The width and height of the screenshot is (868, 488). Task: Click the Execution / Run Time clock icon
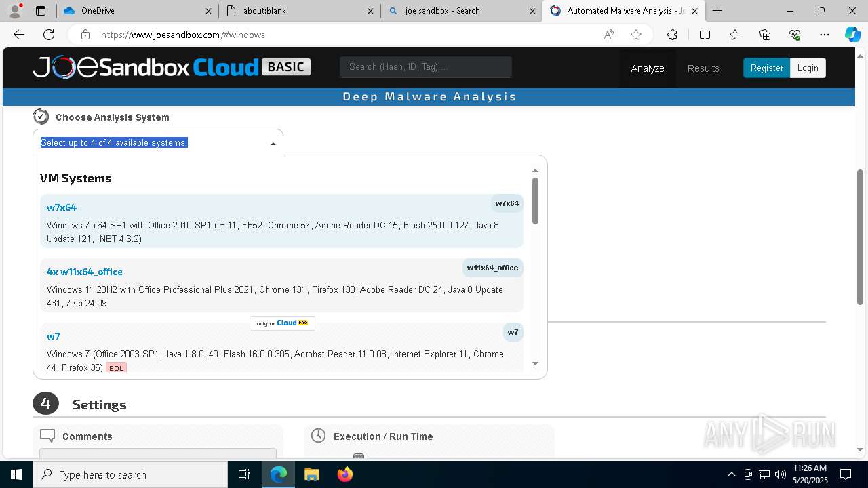pos(318,436)
